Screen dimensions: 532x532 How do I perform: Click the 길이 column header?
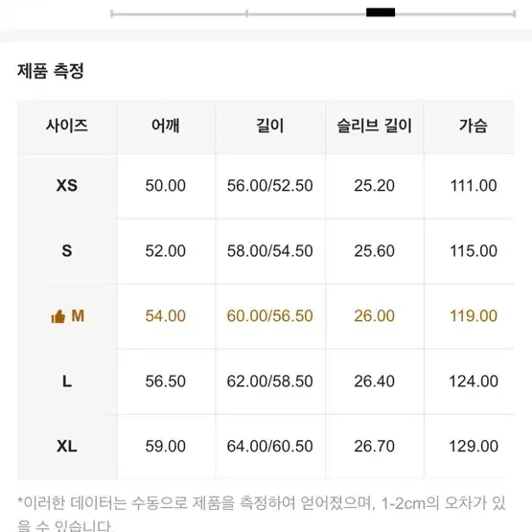click(270, 126)
